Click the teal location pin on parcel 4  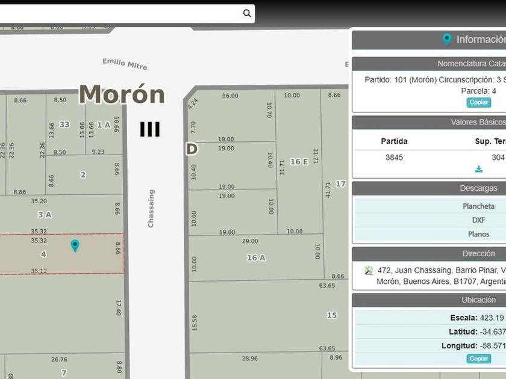(x=75, y=245)
